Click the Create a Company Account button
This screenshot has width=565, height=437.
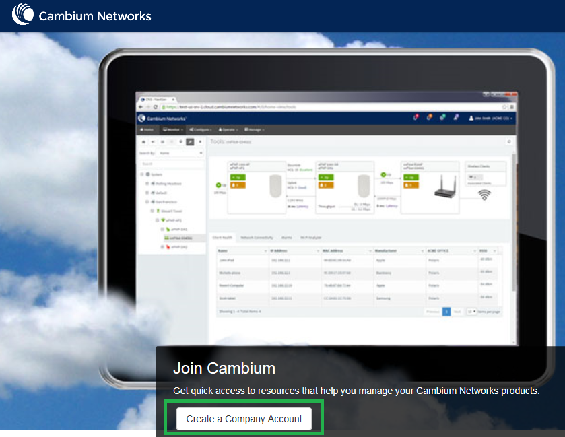[244, 419]
